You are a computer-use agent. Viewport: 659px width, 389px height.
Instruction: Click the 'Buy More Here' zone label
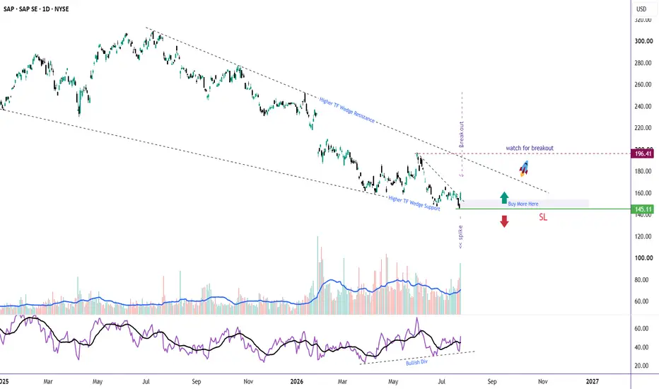(523, 204)
